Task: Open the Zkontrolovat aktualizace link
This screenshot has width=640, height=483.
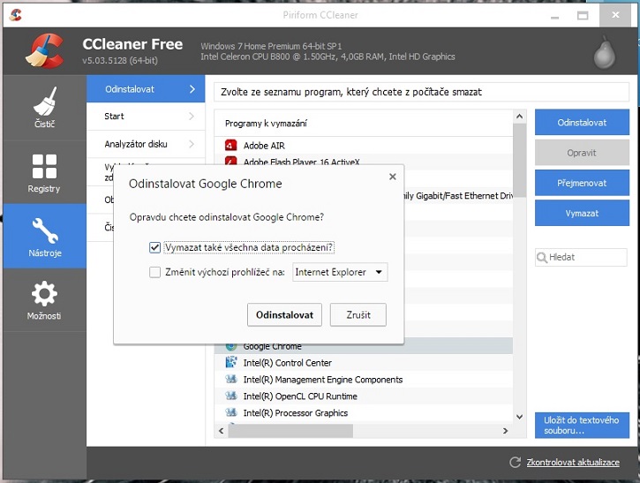Action: (x=572, y=463)
